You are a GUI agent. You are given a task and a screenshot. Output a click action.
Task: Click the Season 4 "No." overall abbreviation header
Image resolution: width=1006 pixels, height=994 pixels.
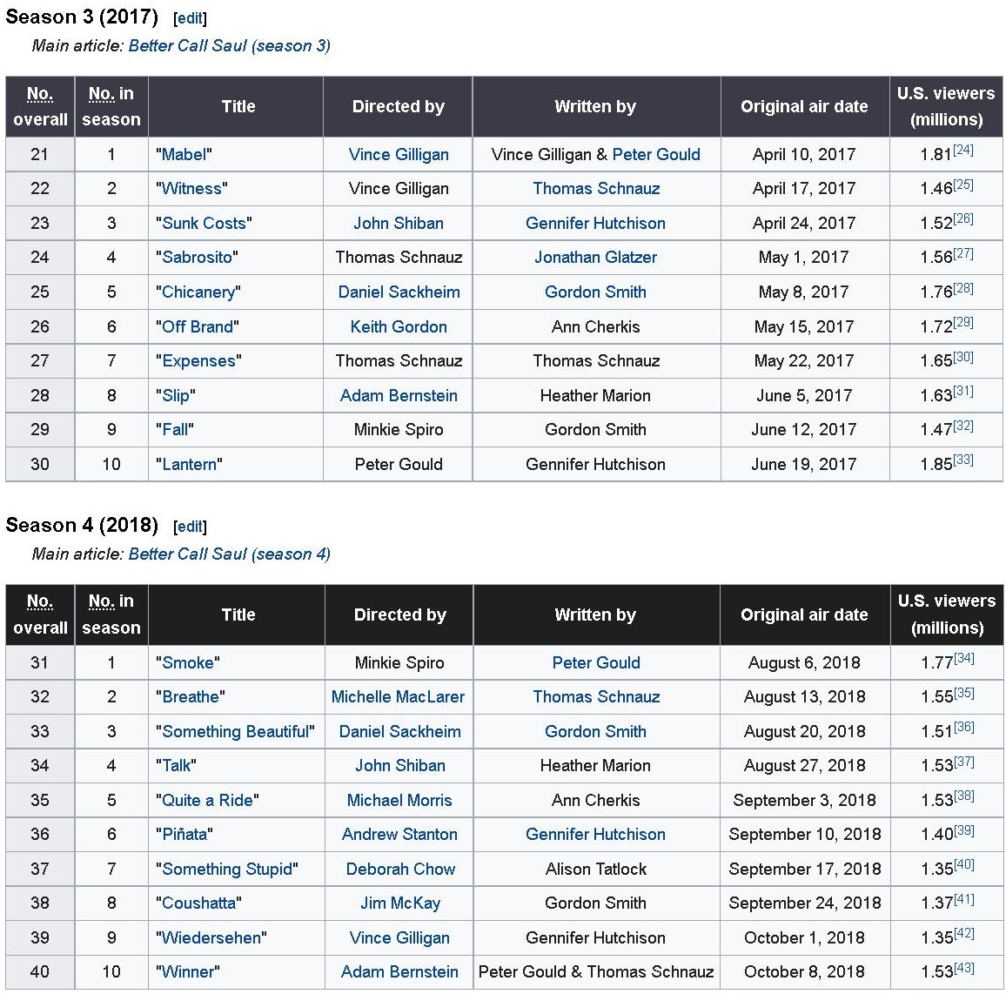pos(39,601)
